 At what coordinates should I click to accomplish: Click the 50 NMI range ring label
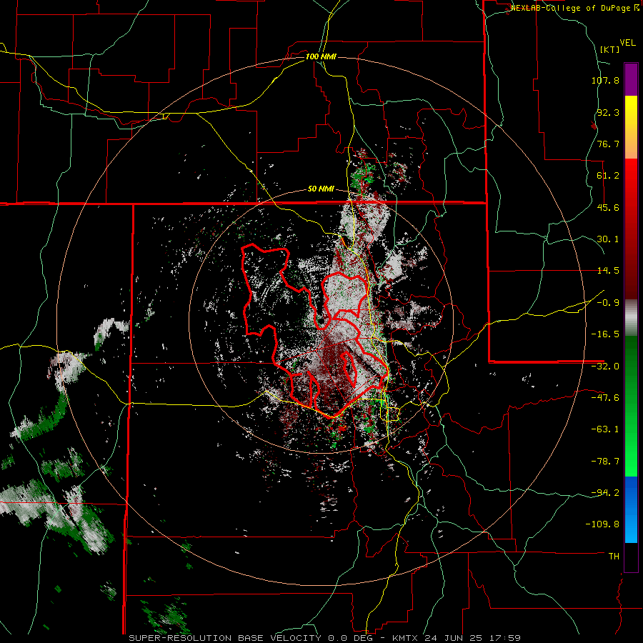tap(321, 189)
